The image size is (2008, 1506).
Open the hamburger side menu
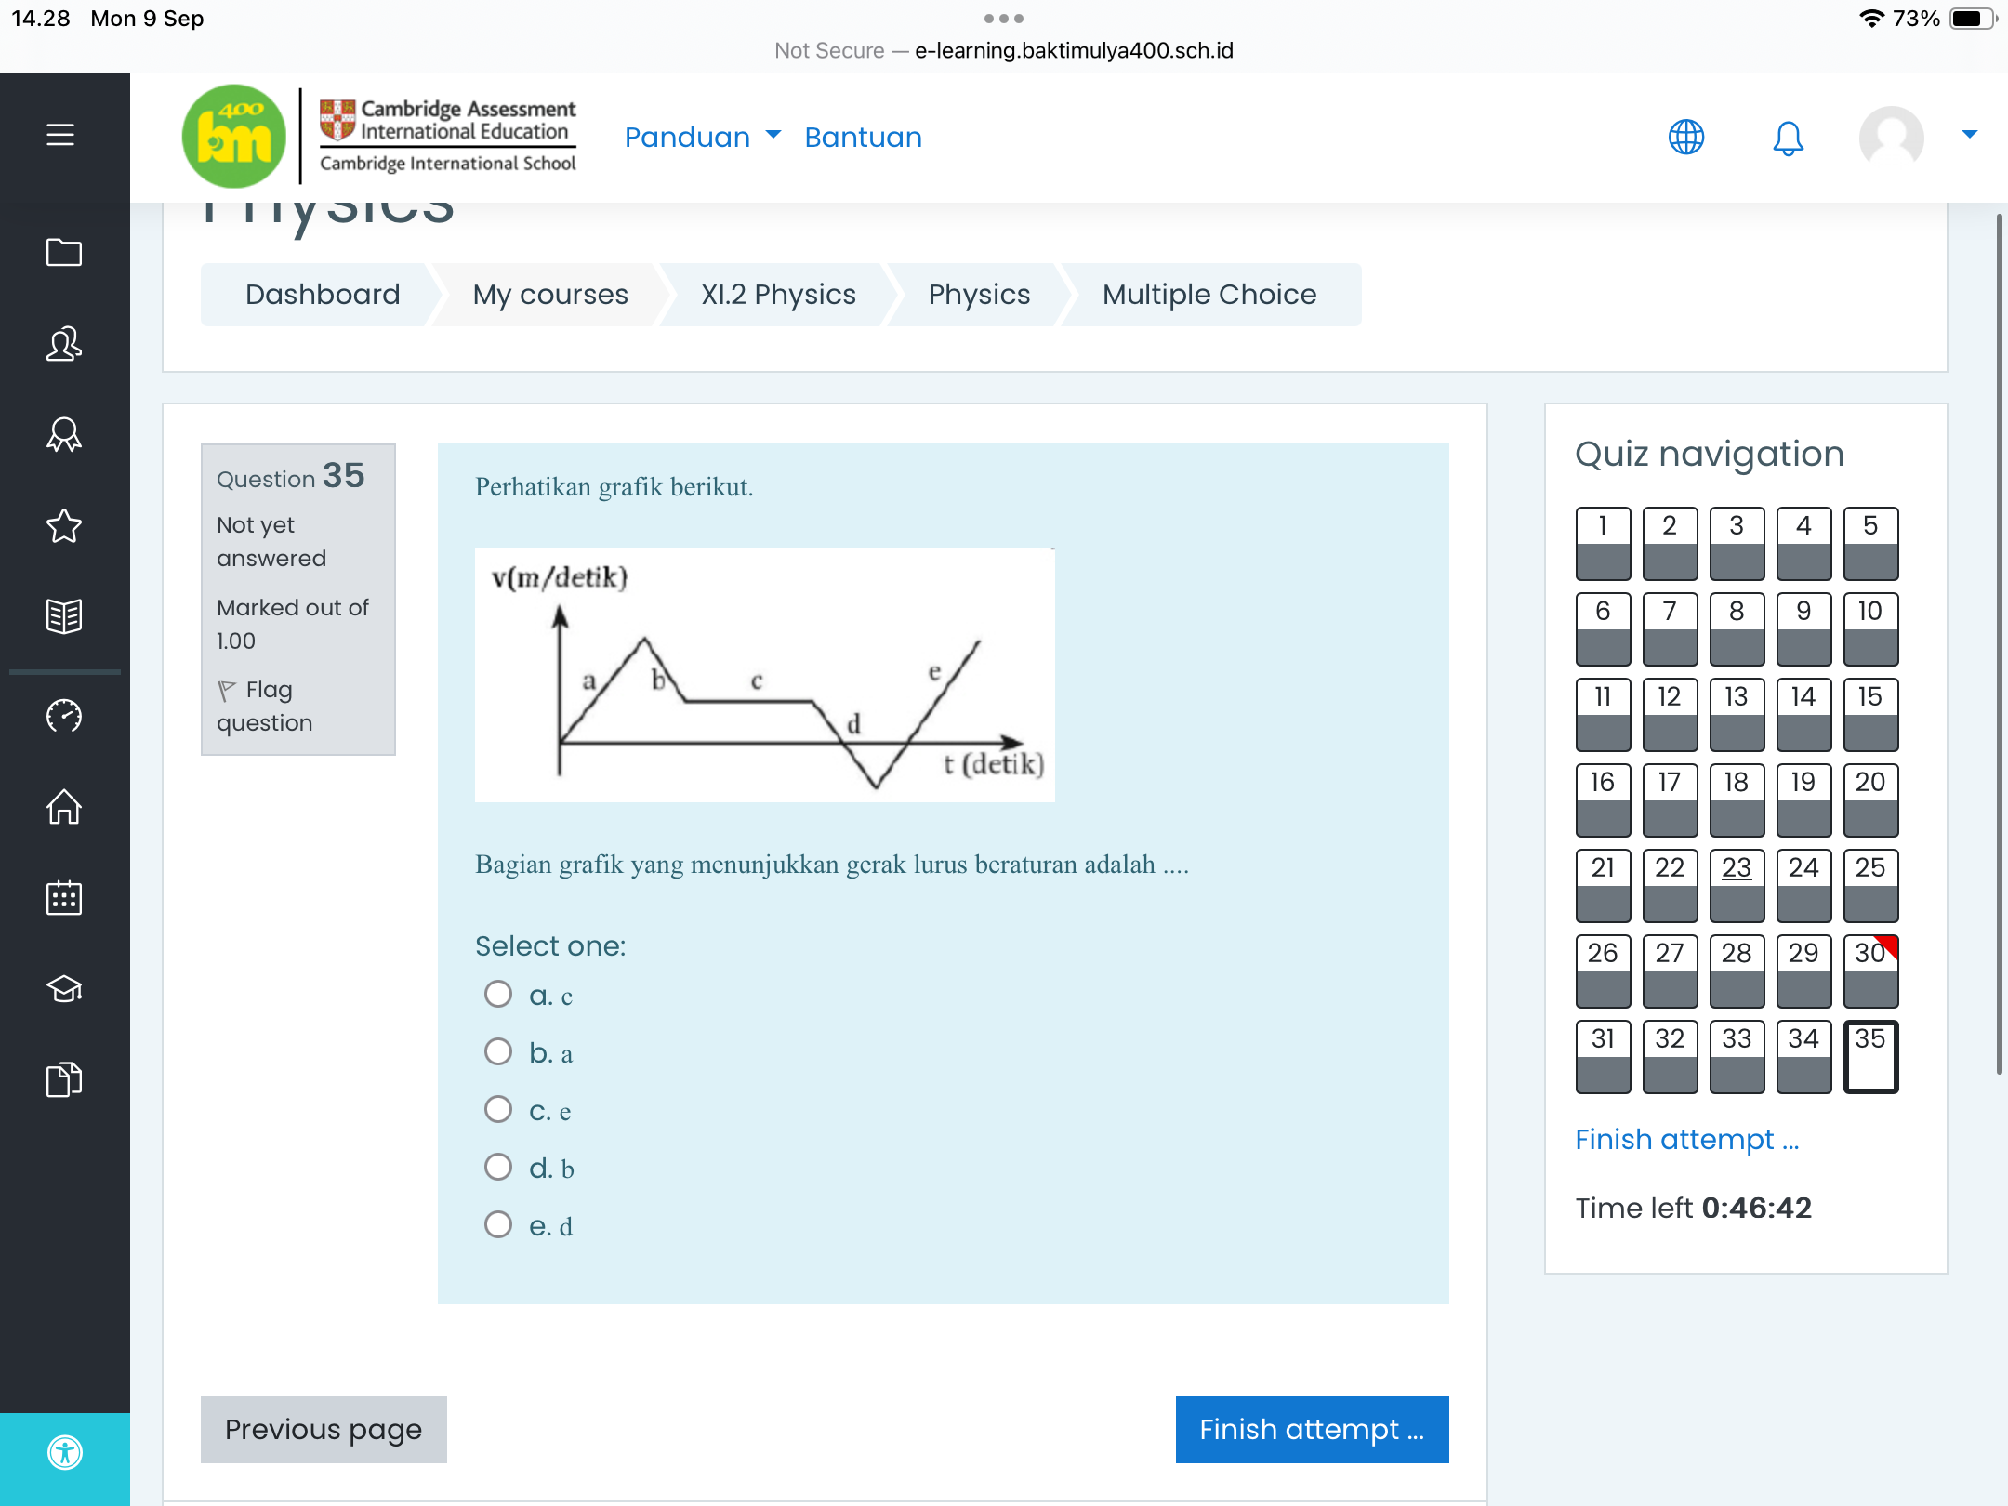point(60,135)
